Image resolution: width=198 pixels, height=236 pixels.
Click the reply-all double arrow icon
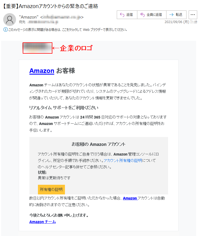point(142,15)
